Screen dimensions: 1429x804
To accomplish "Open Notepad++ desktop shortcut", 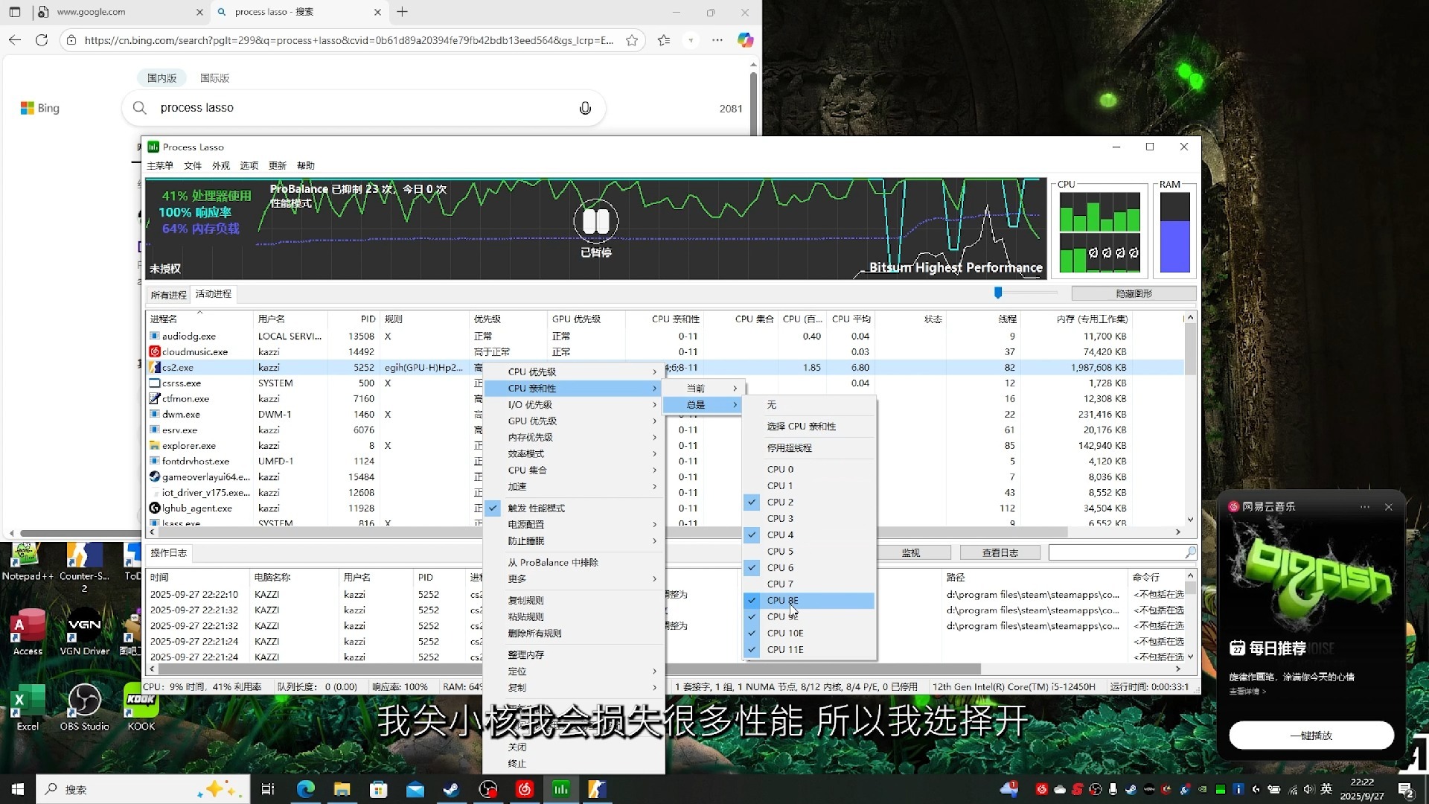I will point(28,562).
